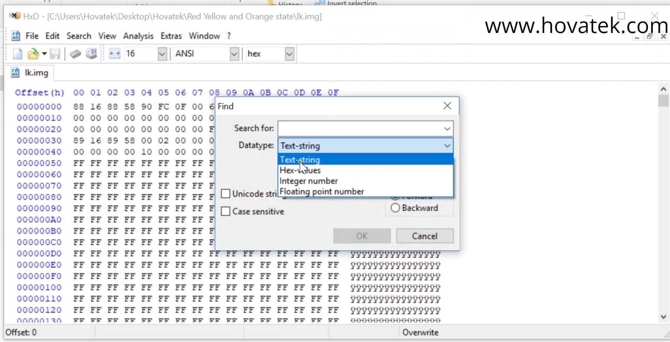Save the file with the Save diskette icon
The image size is (670, 342).
55,53
